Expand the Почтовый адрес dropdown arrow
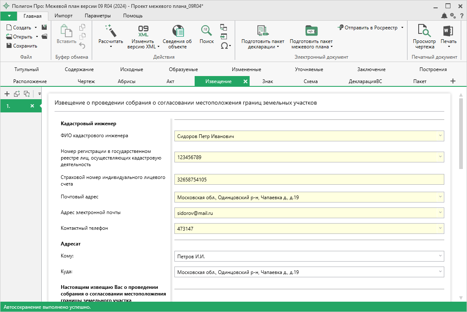This screenshot has height=312, width=467. [440, 197]
